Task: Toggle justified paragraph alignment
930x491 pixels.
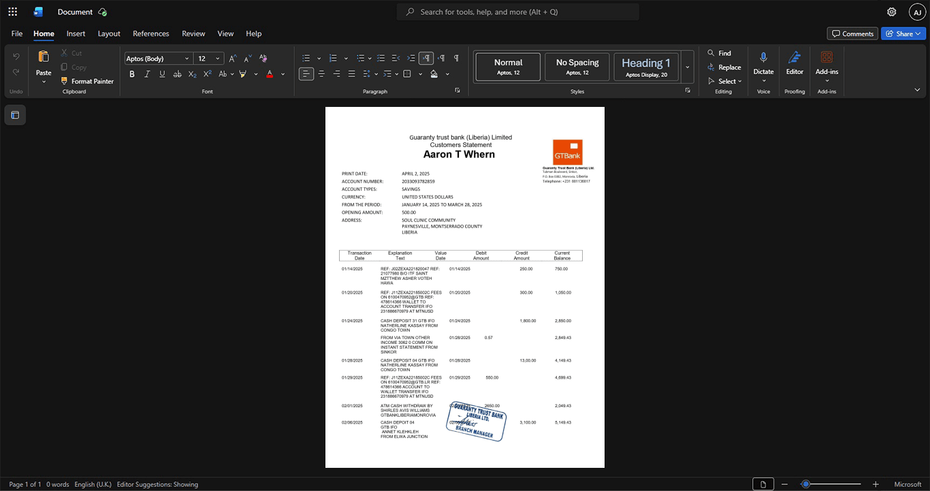Action: pyautogui.click(x=351, y=74)
